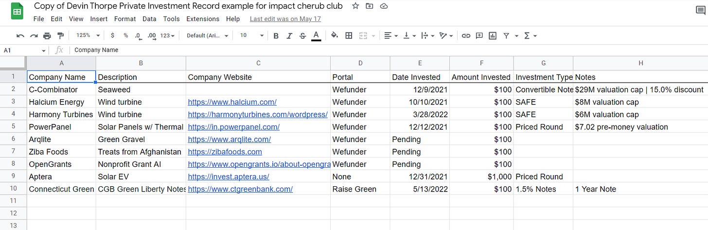Open the Format menu
Viewport: 708px width, 230px height.
125,19
